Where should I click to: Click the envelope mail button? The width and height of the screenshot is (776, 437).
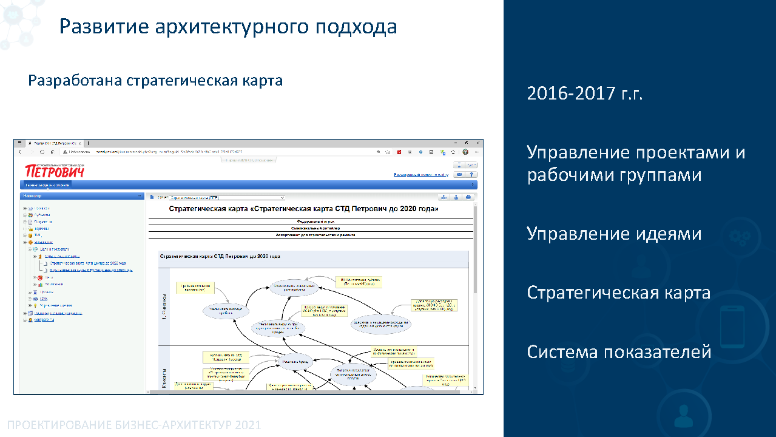pos(459,174)
